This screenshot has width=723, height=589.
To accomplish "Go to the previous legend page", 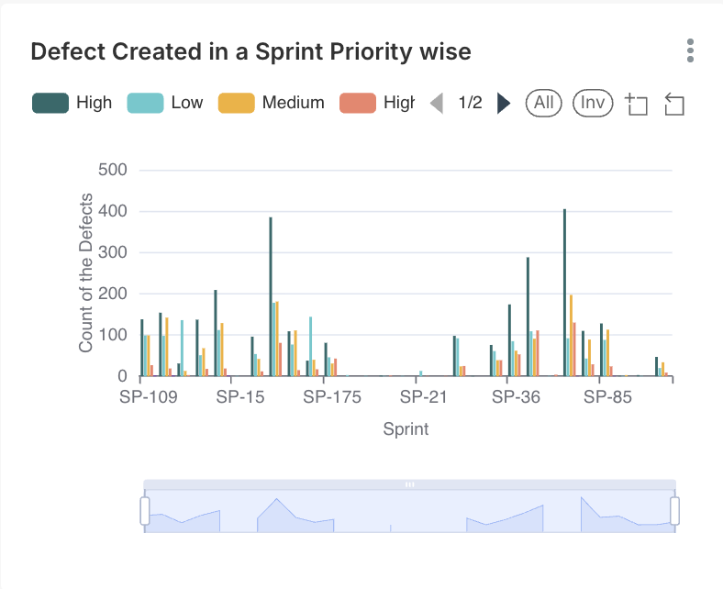I will [437, 103].
